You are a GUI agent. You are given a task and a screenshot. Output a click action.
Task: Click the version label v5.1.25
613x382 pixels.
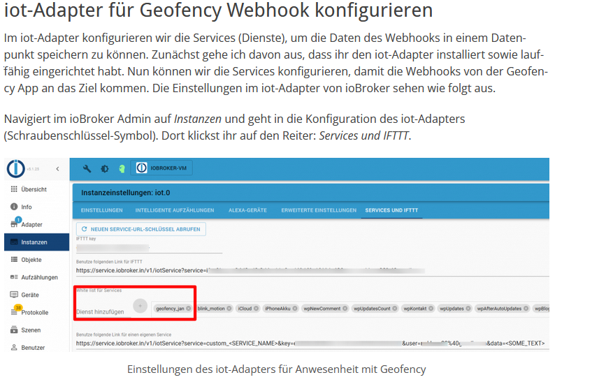33,169
